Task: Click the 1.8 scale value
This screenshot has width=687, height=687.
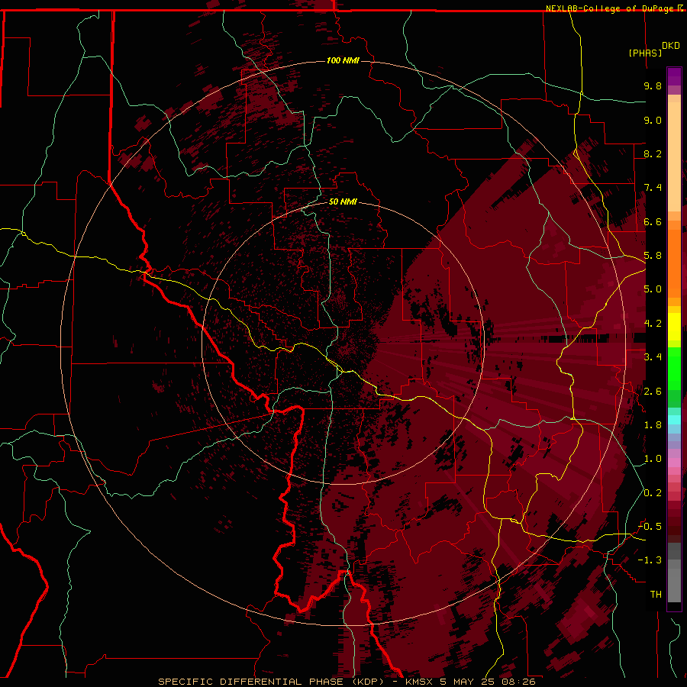Action: (653, 425)
